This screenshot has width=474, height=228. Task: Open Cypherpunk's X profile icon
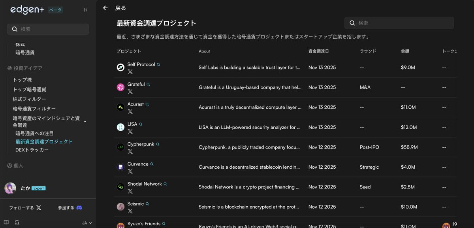(x=130, y=151)
